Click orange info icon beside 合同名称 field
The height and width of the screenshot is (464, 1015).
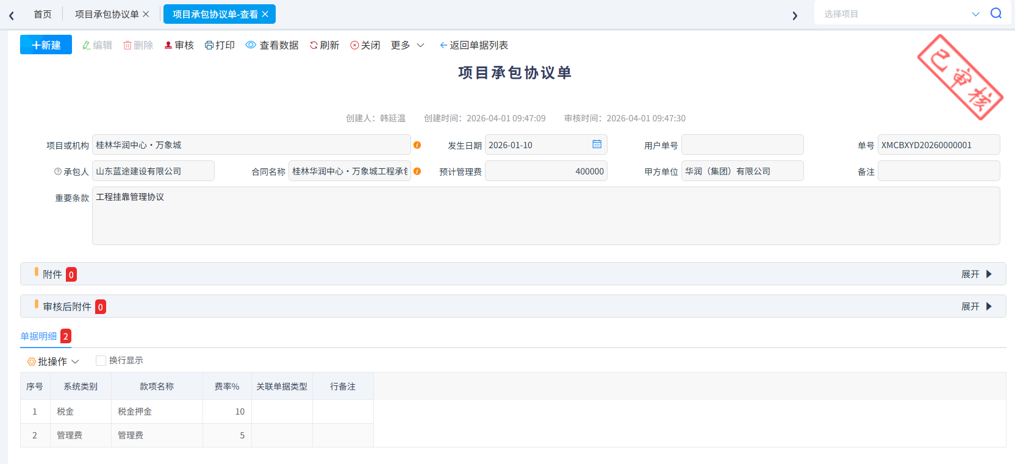pos(417,171)
